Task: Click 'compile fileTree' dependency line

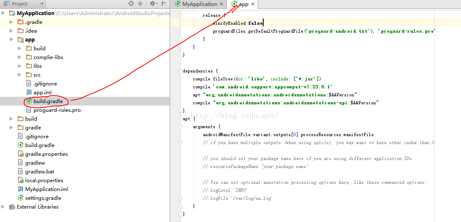Action: point(257,79)
